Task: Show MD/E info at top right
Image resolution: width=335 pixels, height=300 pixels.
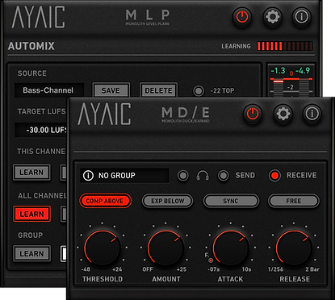Action: (312, 114)
